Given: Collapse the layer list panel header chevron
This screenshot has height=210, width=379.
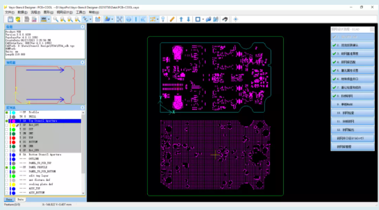Looking at the screenshot, I should 82,107.
